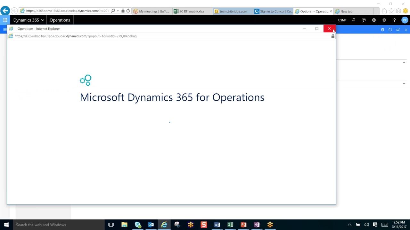
Task: Open Task View on the taskbar
Action: [x=111, y=225]
